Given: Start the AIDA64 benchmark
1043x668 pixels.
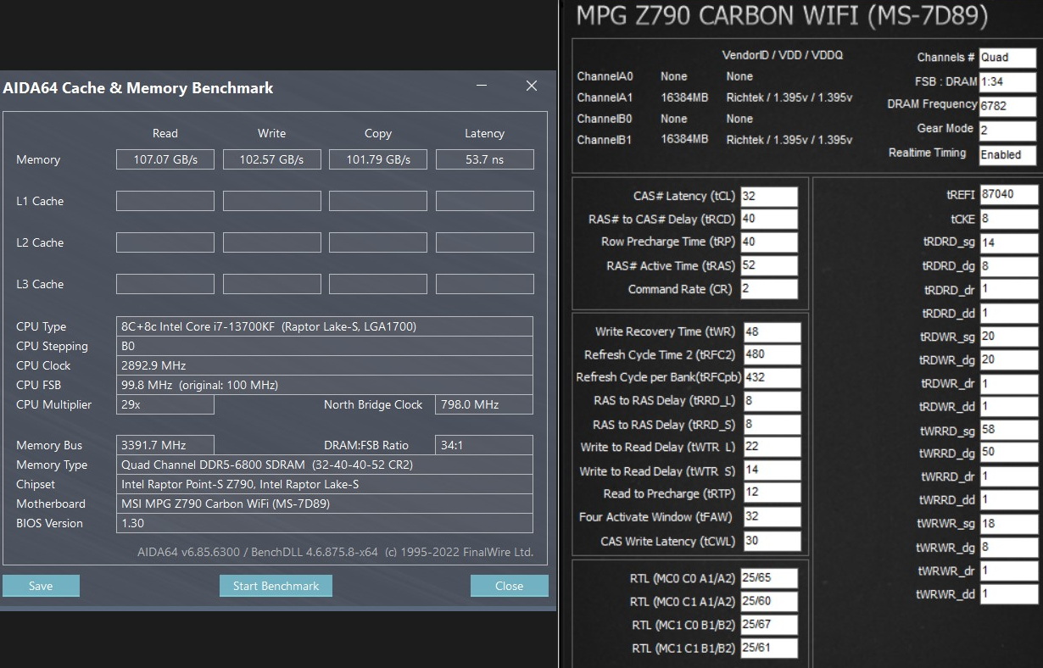Looking at the screenshot, I should pyautogui.click(x=276, y=586).
